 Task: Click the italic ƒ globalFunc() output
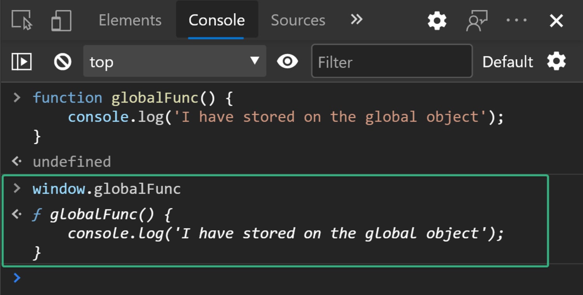pyautogui.click(x=102, y=214)
